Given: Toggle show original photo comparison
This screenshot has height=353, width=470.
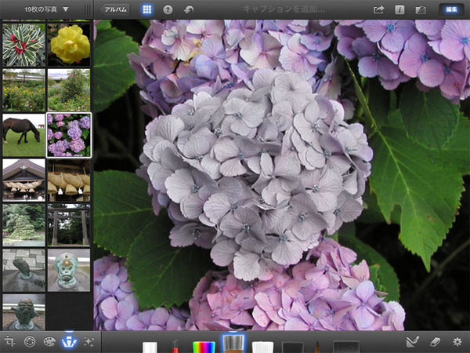Looking at the screenshot, I should 420,9.
